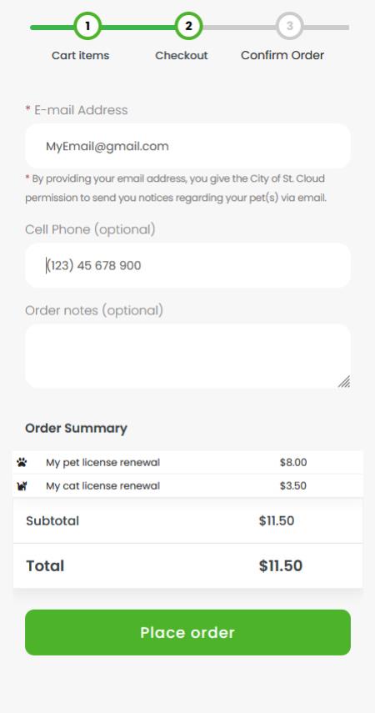Click the resize grip on order notes
This screenshot has height=713, width=375.
[344, 381]
